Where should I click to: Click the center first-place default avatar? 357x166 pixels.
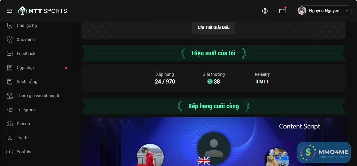tap(214, 148)
